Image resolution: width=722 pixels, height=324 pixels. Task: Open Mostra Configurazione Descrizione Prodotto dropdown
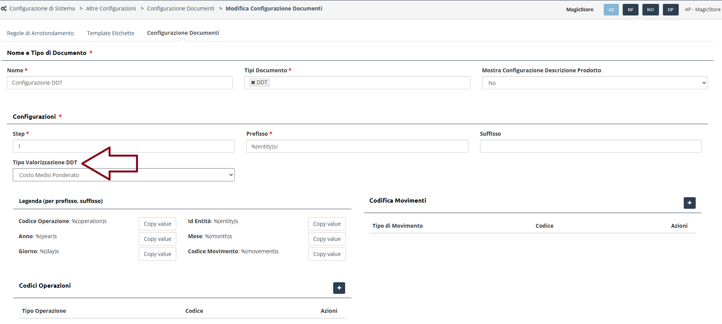[x=594, y=83]
